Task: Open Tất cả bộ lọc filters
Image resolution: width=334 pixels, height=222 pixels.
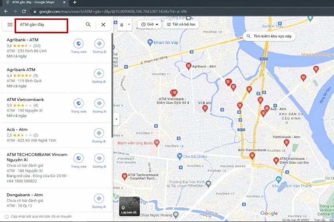Action: pos(180,25)
